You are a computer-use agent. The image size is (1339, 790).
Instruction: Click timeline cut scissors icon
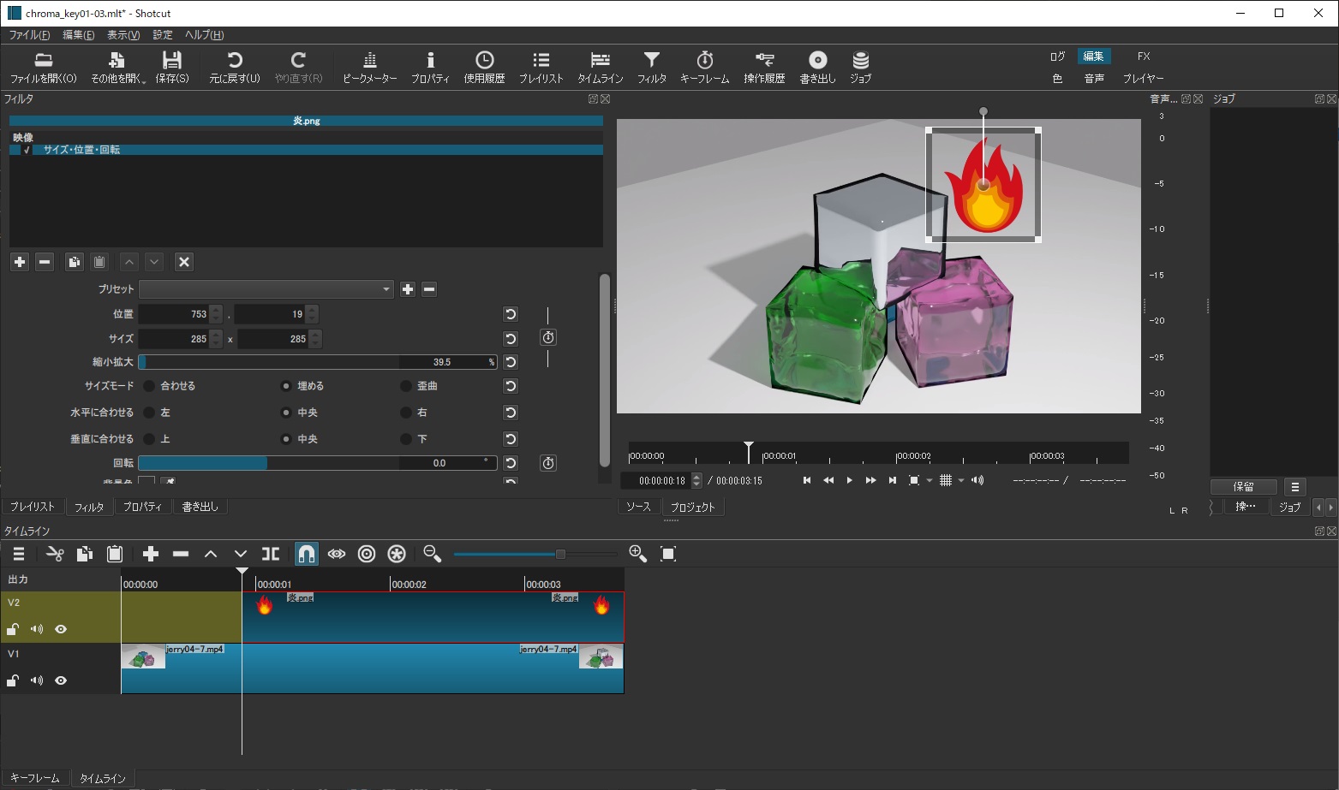[x=55, y=554]
